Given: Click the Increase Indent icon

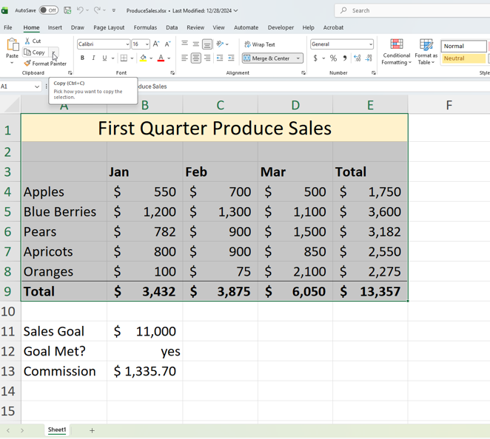Looking at the screenshot, I should pos(231,58).
